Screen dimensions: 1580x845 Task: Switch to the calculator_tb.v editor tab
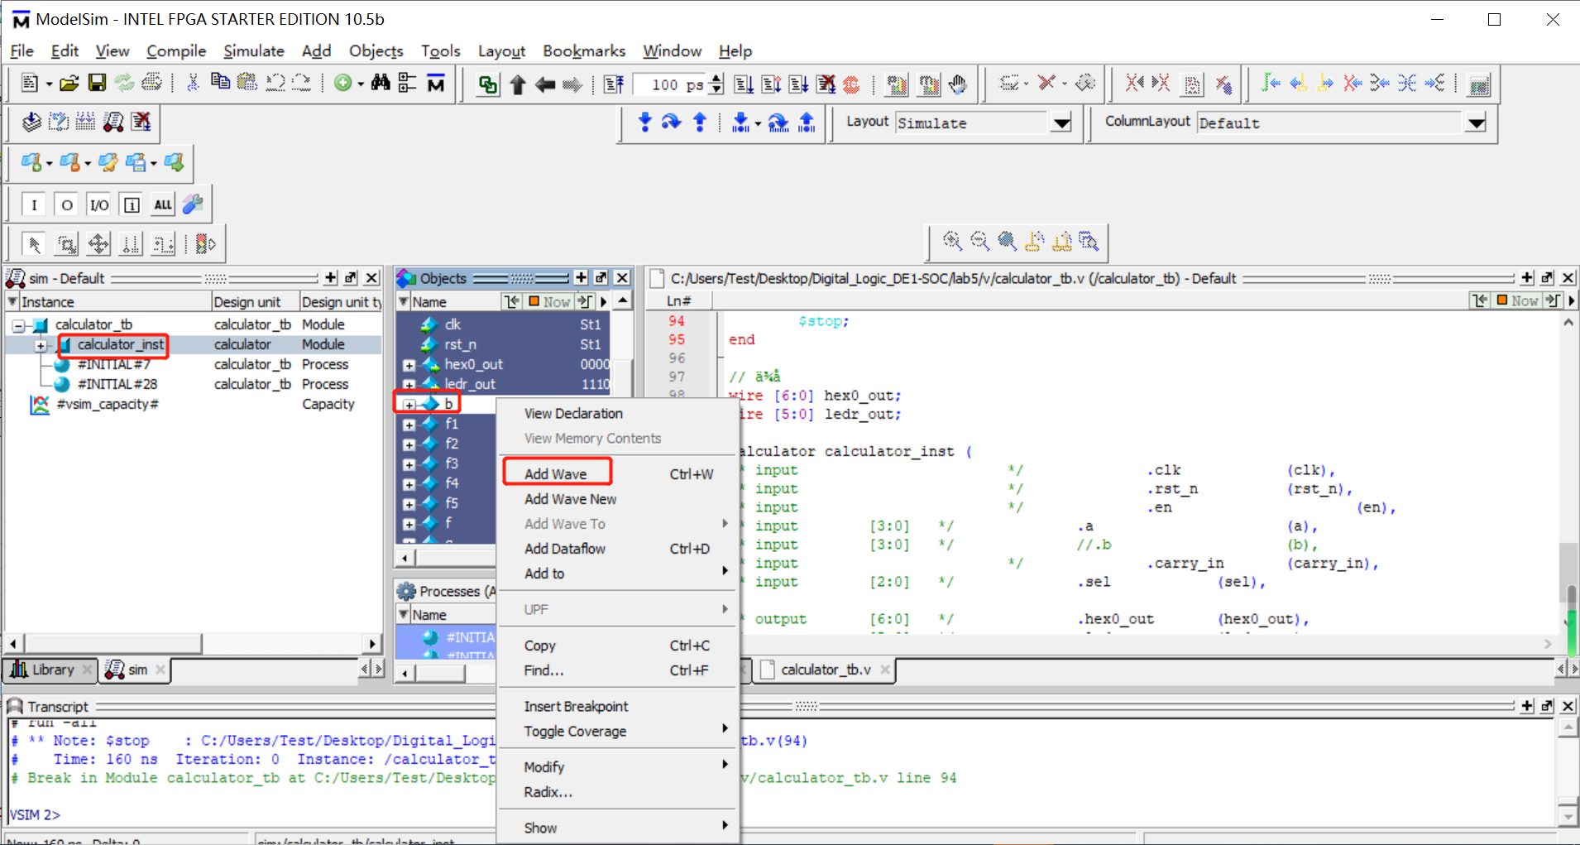(826, 670)
